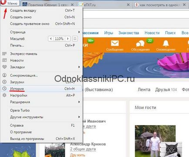Click the История clock icon
Screen dimensions: 189x157
coord(4,89)
